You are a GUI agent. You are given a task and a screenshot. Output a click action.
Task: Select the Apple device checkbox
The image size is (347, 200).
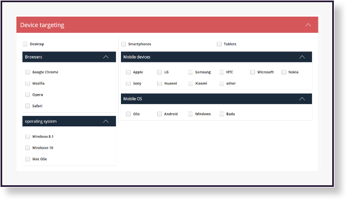[x=129, y=72]
